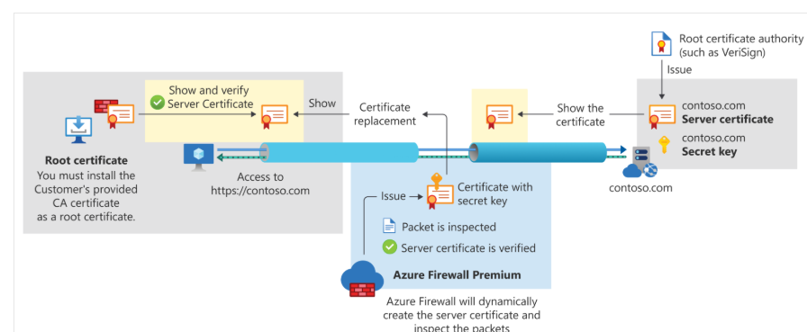Screen dimensions: 807x332
Task: Click the verified server certificate in left yellow box
Action: [x=275, y=116]
